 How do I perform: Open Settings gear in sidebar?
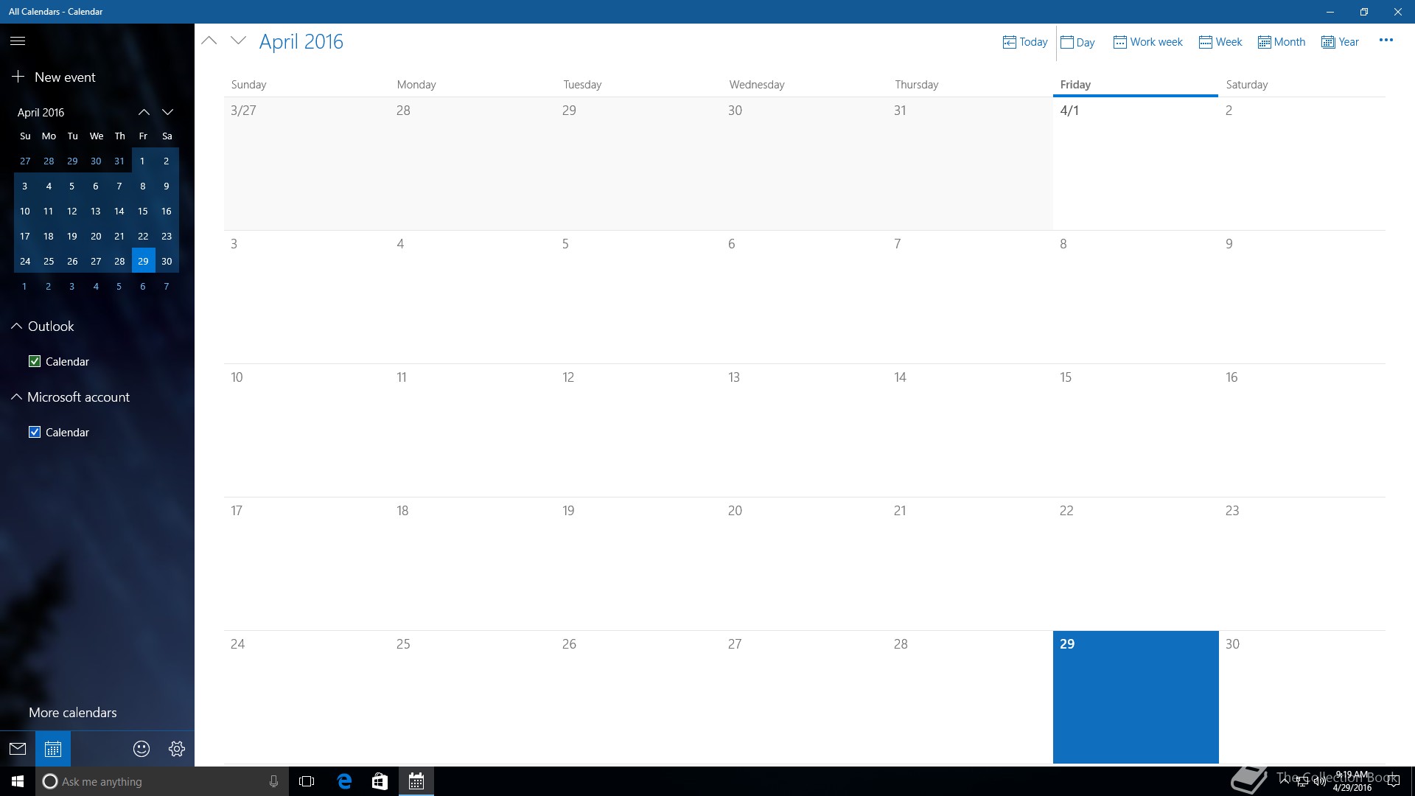point(177,749)
